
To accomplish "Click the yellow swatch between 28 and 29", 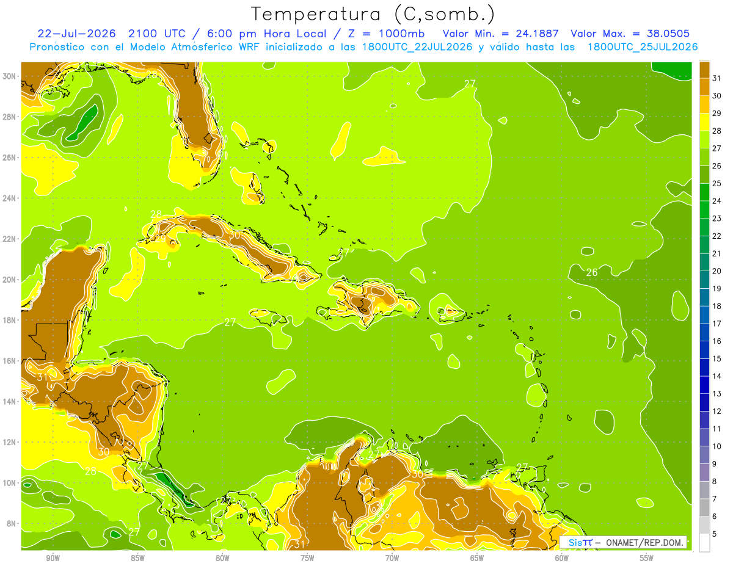I will 704,122.
